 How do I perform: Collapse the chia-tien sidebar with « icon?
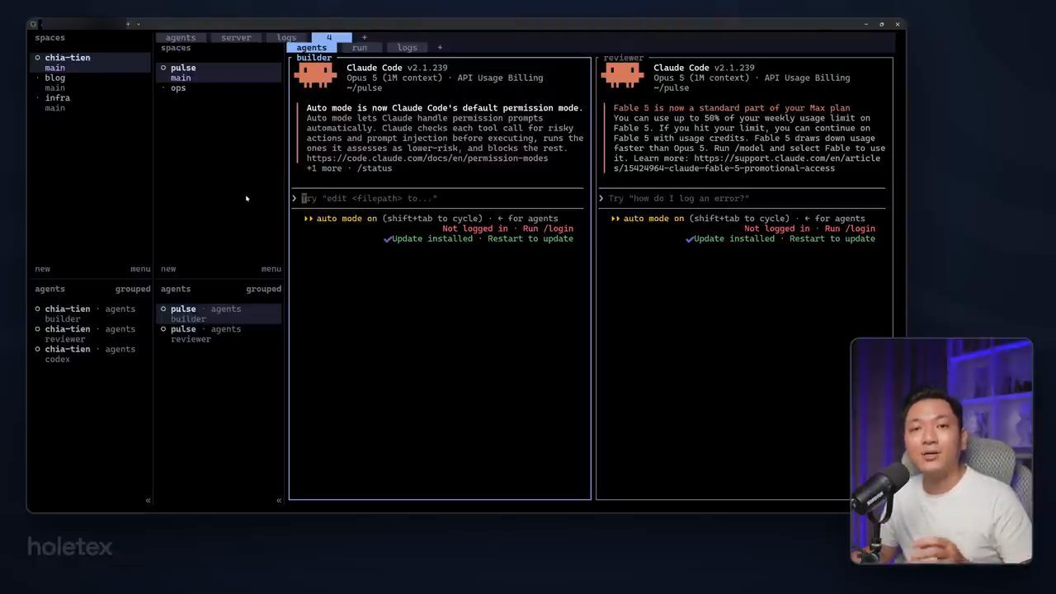coord(148,500)
